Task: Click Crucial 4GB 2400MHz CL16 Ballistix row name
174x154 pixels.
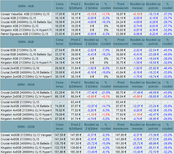Action: click(x=26, y=22)
